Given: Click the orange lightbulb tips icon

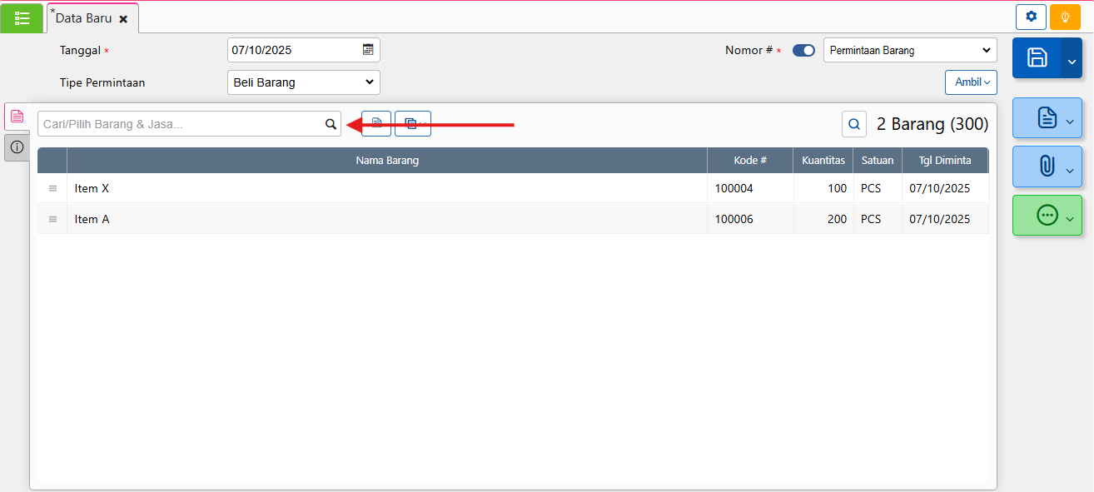Looking at the screenshot, I should click(1065, 17).
